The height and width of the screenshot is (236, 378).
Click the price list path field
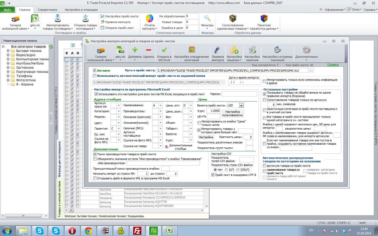click(x=232, y=71)
